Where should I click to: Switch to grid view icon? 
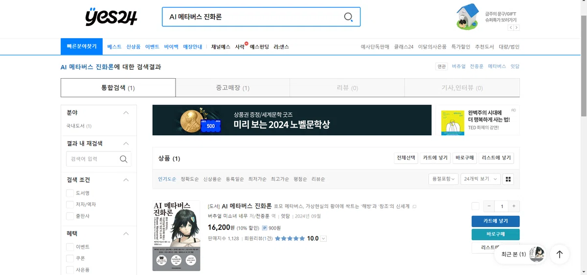[x=509, y=179]
